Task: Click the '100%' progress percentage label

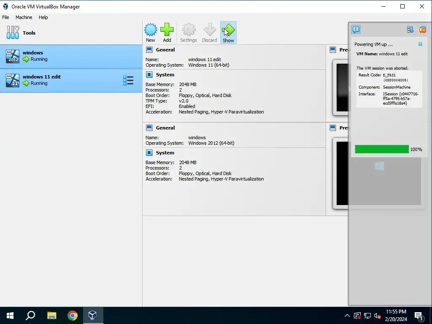Action: point(416,149)
